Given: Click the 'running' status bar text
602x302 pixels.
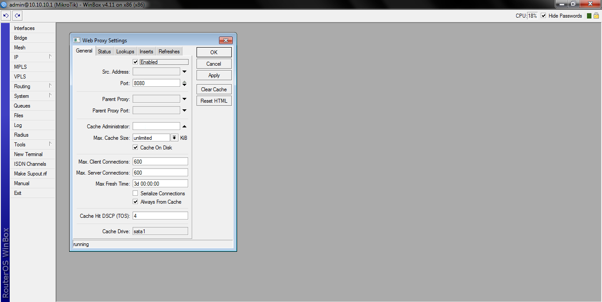Looking at the screenshot, I should click(81, 244).
